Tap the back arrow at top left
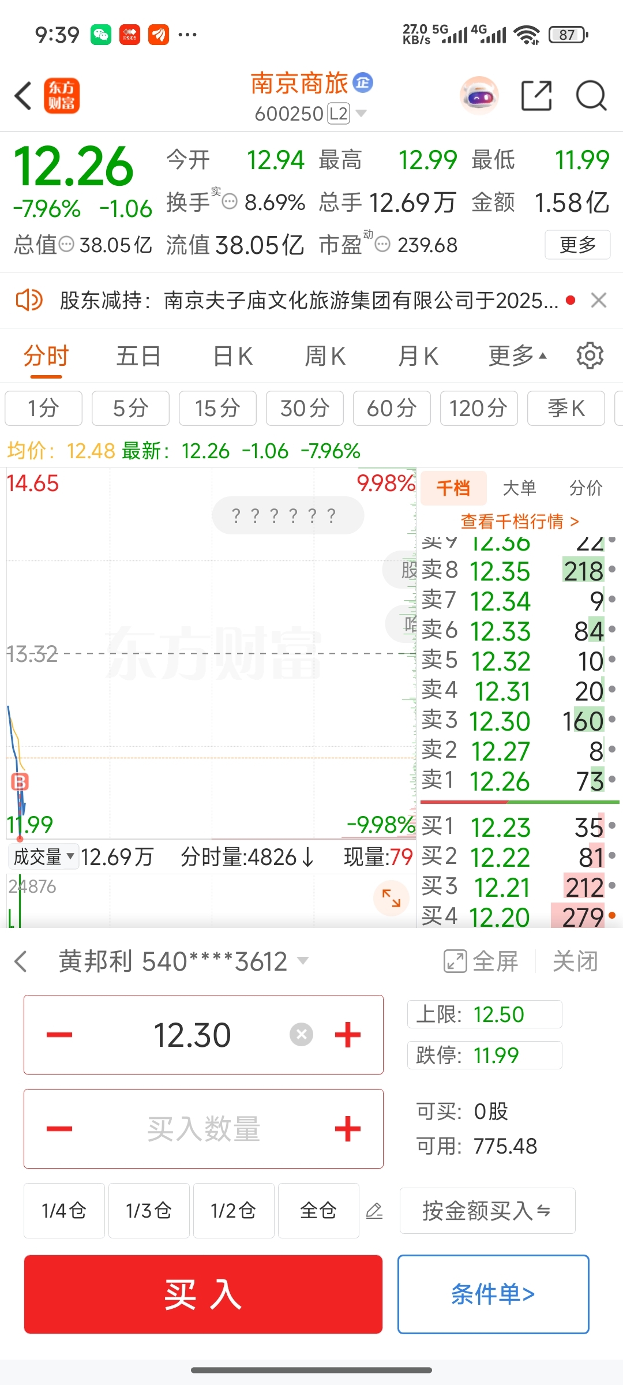Viewport: 623px width, 1385px height. (x=23, y=95)
